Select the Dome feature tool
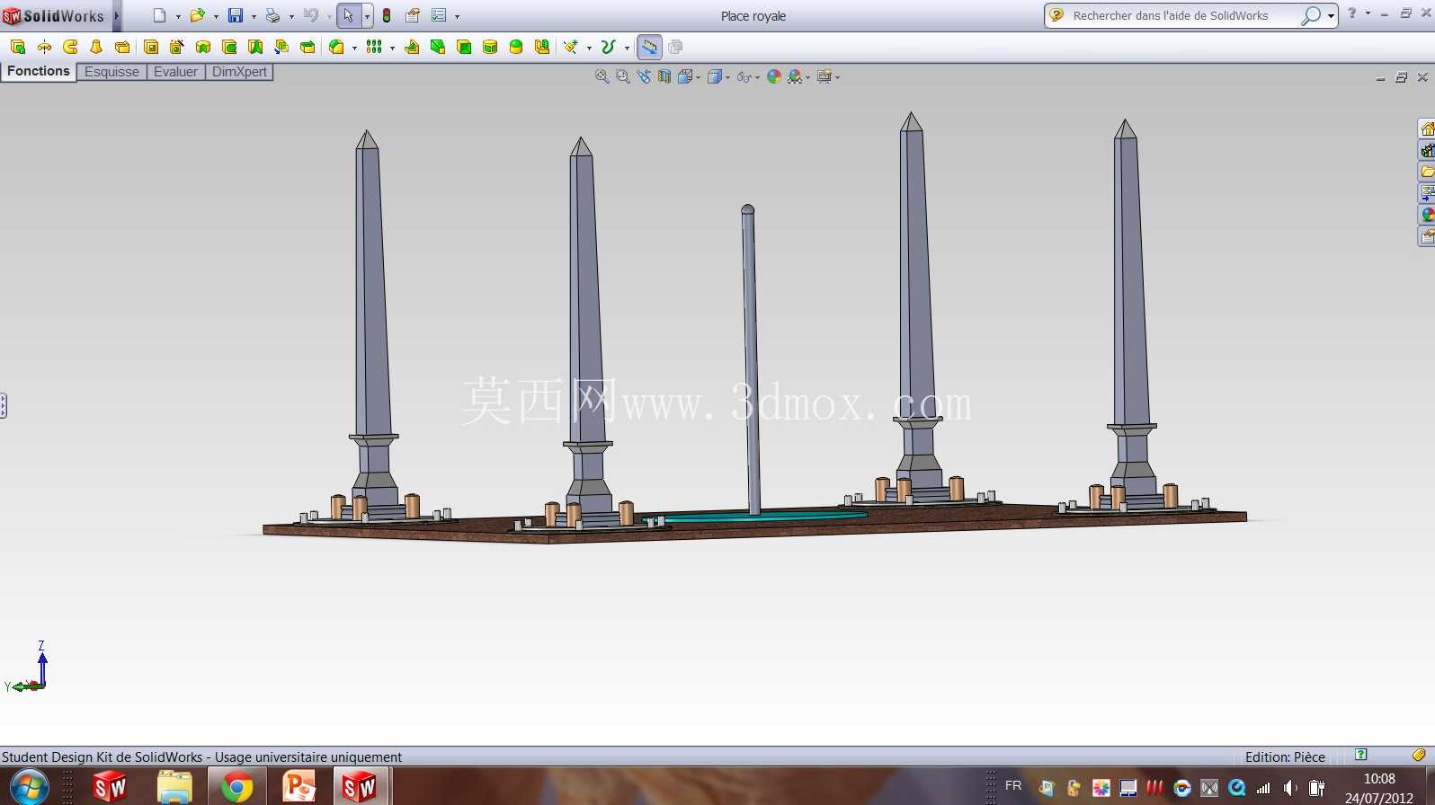This screenshot has height=805, width=1435. pos(516,47)
